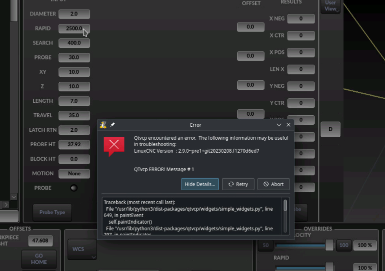Click the red error X icon
385x271 pixels.
(x=114, y=146)
